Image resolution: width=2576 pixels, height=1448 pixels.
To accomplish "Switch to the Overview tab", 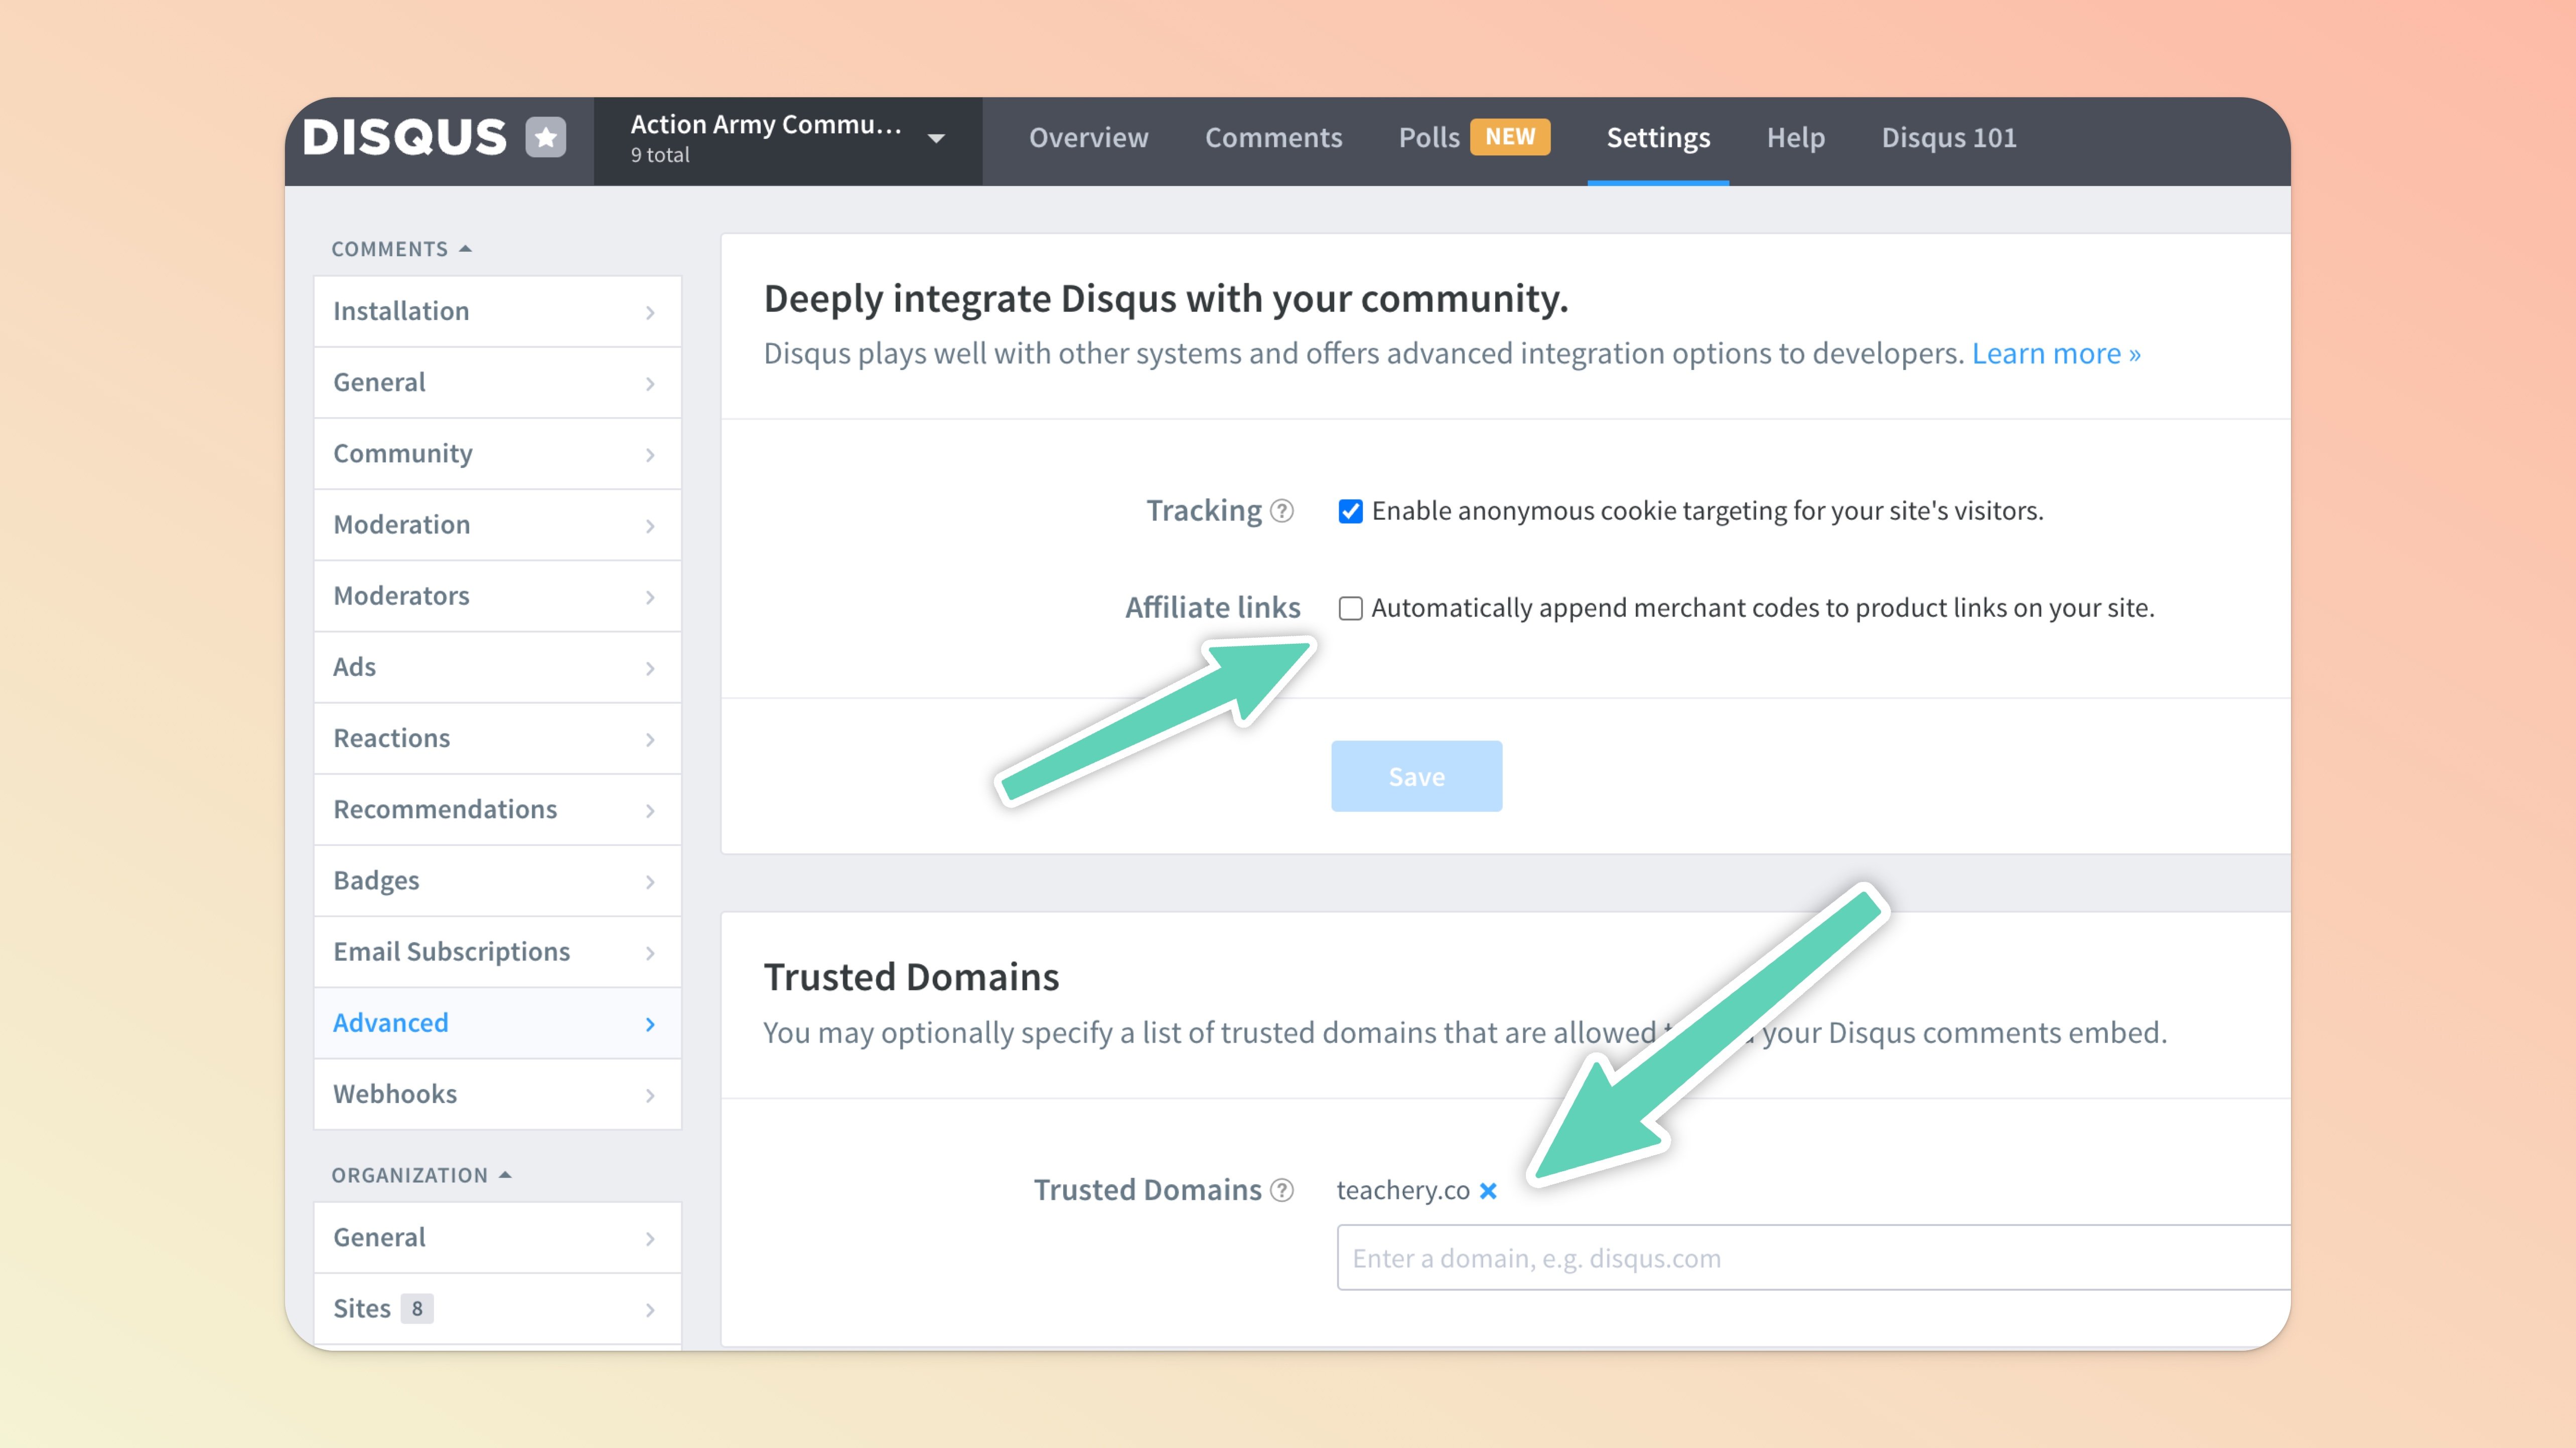I will pos(1088,138).
